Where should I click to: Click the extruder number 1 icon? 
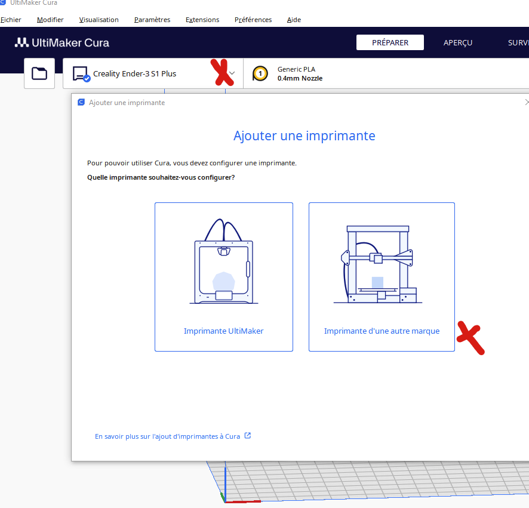[x=260, y=73]
